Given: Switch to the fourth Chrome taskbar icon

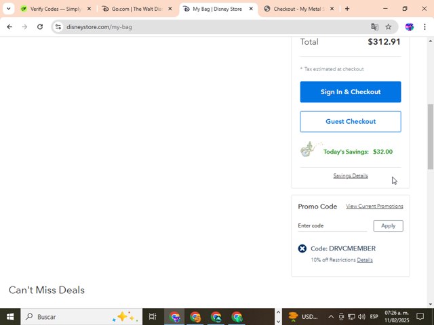Looking at the screenshot, I should point(237,317).
